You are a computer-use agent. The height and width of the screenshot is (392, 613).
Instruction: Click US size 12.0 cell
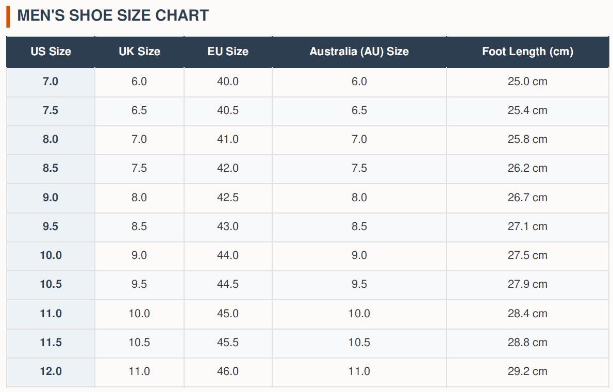(51, 372)
